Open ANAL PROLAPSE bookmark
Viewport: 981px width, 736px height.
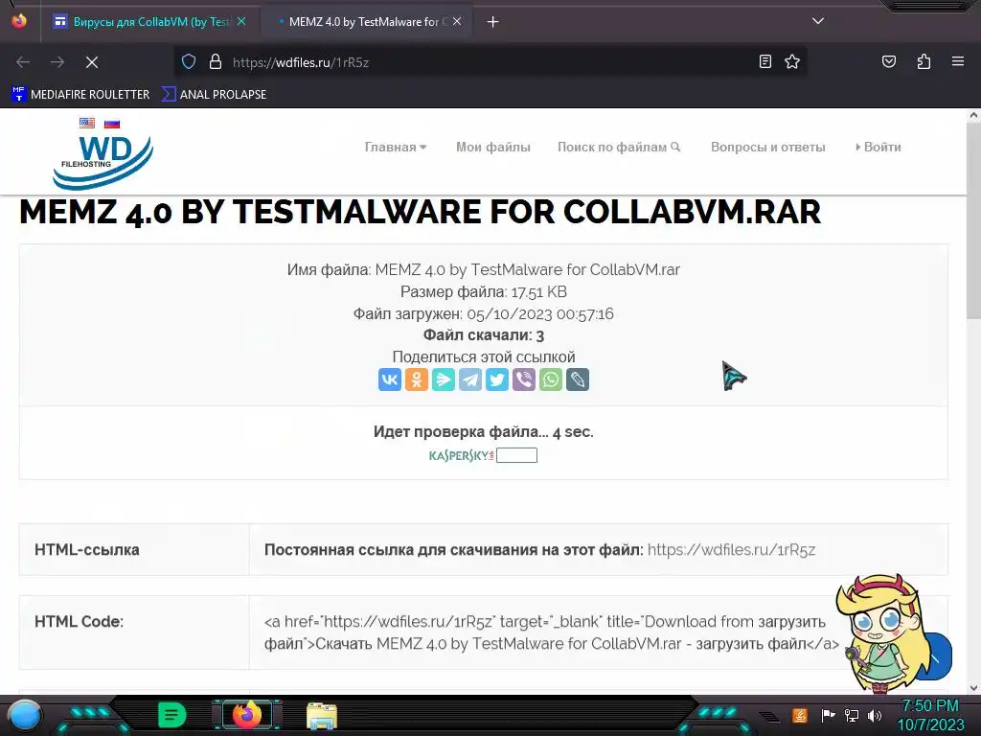[214, 95]
